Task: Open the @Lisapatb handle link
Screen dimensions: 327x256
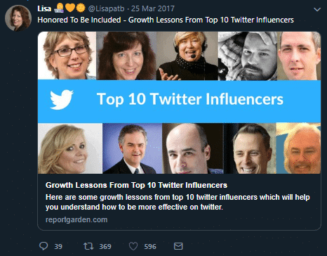Action: [x=106, y=8]
